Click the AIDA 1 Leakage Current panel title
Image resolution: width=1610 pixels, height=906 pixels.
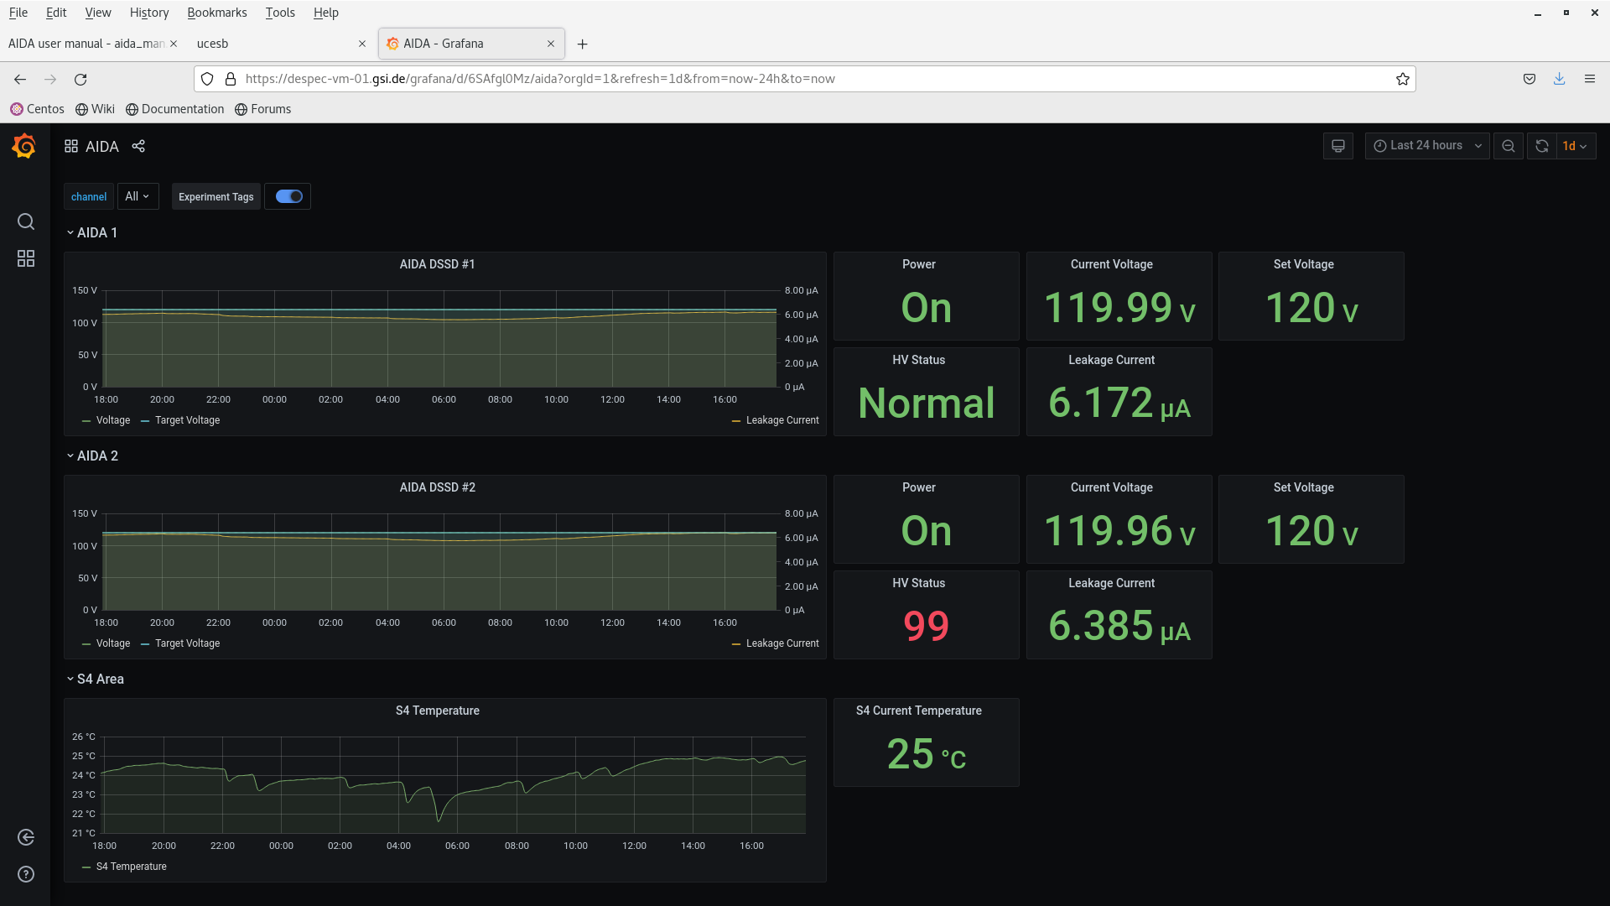click(1112, 360)
